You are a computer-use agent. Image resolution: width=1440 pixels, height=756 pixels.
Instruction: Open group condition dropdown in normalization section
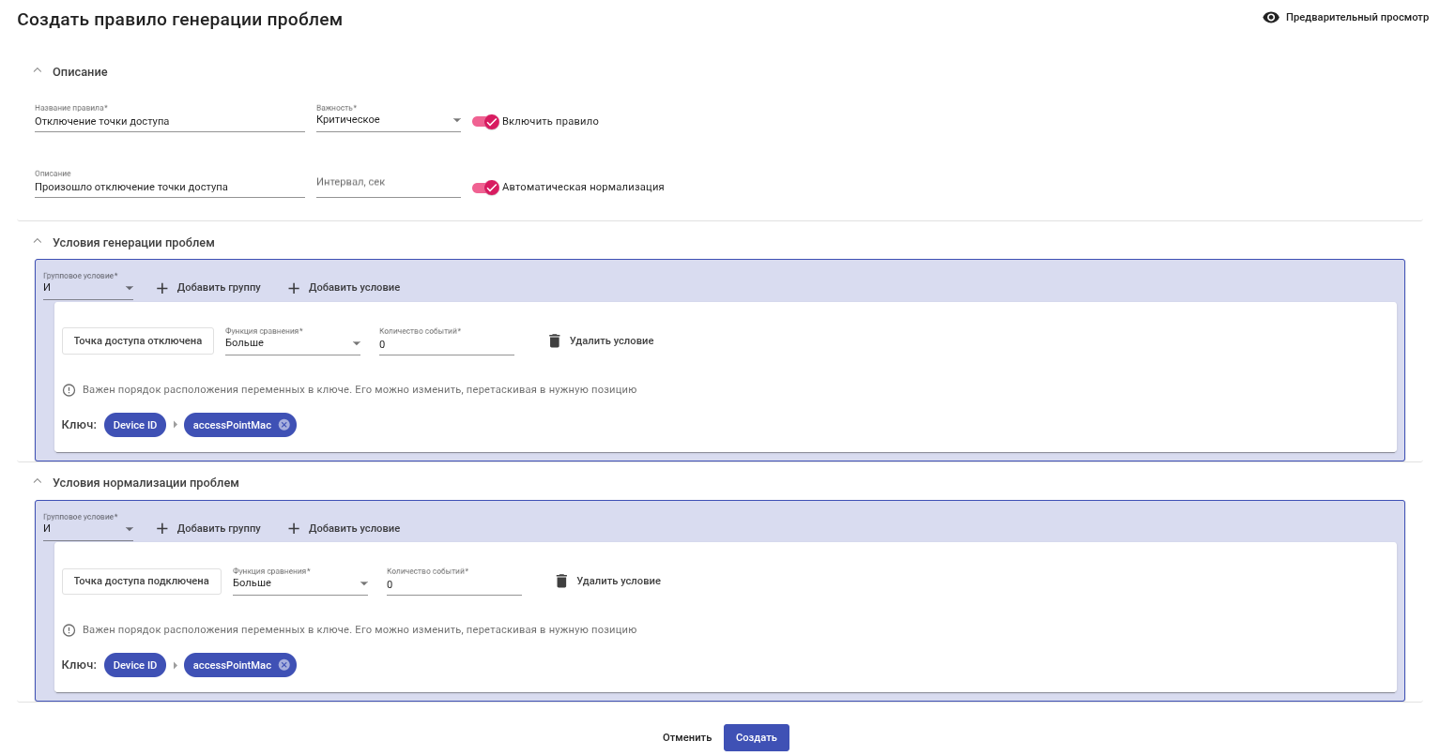(x=88, y=529)
